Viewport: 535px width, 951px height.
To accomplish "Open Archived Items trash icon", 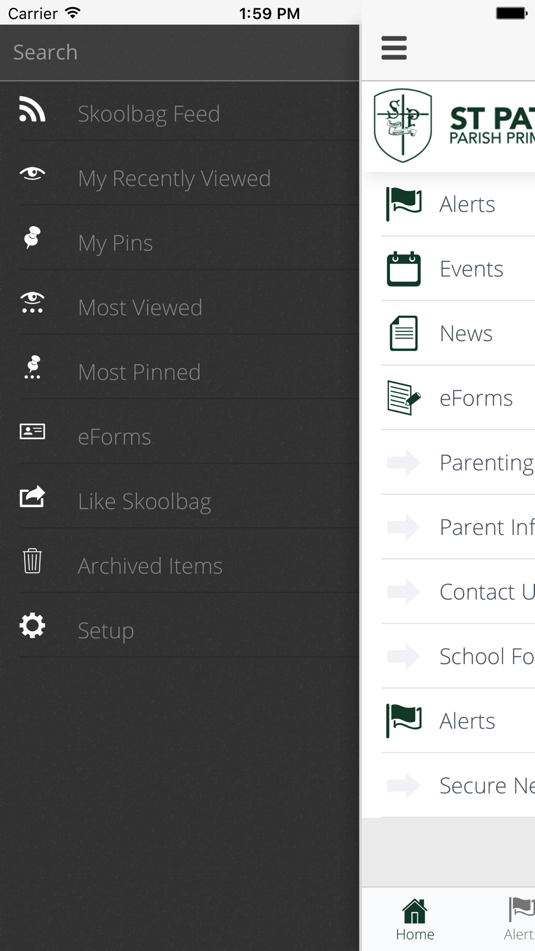I will click(32, 561).
